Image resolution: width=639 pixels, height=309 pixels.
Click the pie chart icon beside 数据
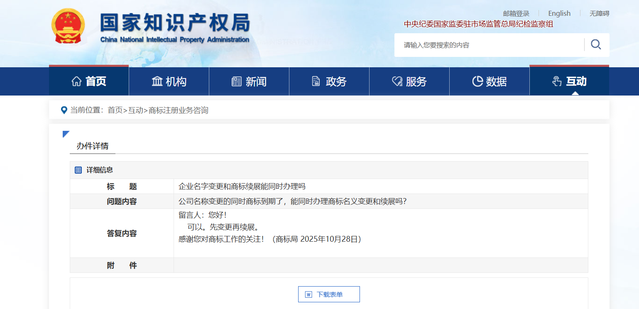477,81
